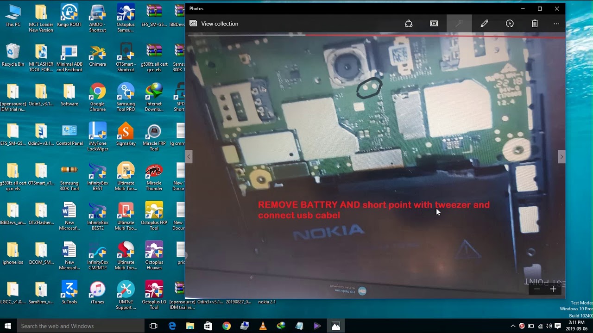Select the InfinityBox CM2MT2 shortcut
593x333 pixels.
coord(97,256)
